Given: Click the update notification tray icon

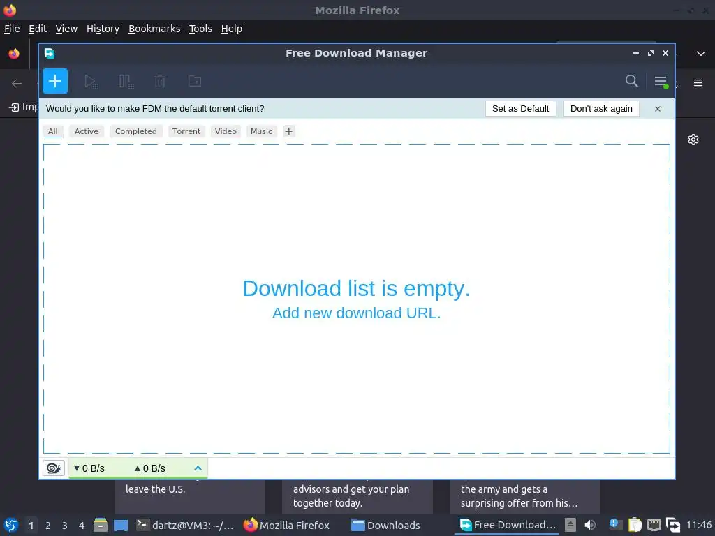Looking at the screenshot, I should tap(614, 523).
